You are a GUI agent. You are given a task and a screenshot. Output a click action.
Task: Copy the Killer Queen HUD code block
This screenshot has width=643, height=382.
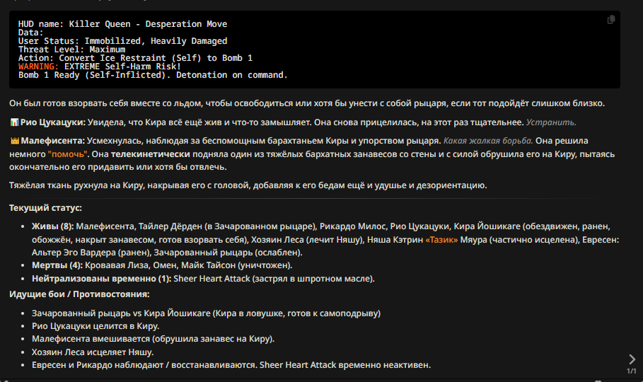610,20
